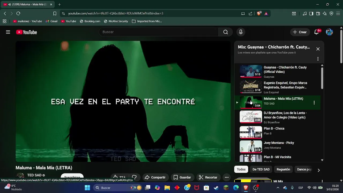Start voice search with microphone
Screen dimensions: 343x193
241,32
